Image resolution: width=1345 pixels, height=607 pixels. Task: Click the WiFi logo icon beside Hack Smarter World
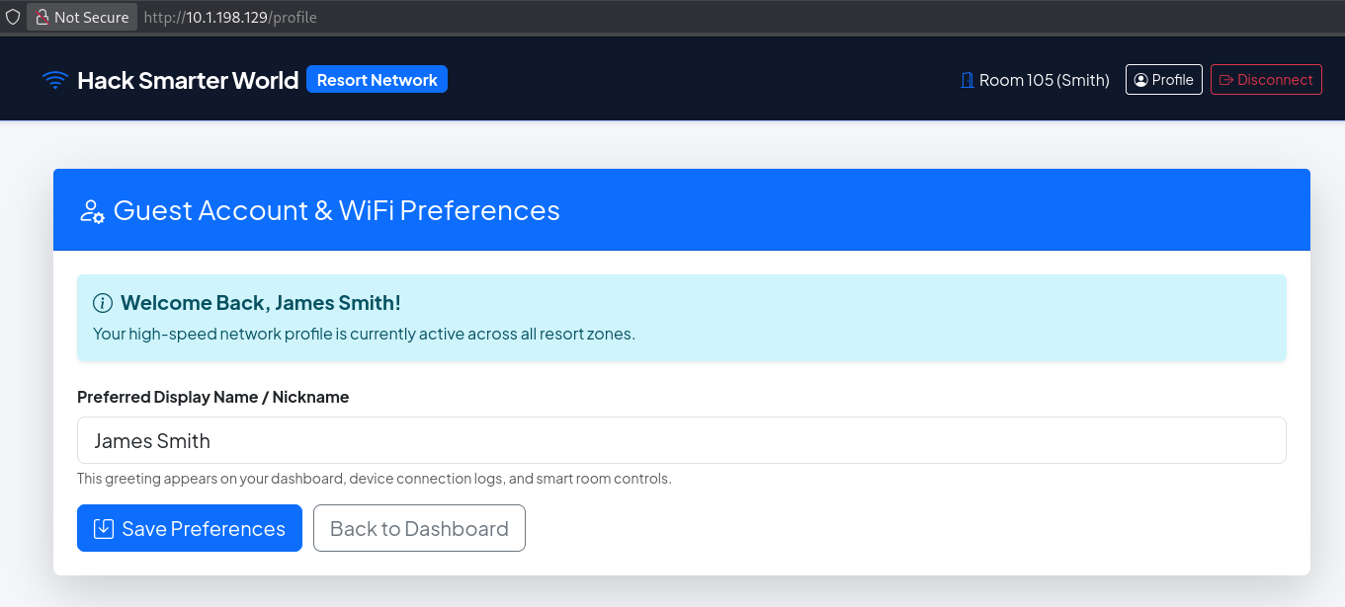coord(55,80)
